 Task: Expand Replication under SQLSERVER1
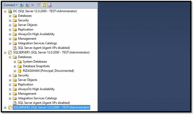10,85
